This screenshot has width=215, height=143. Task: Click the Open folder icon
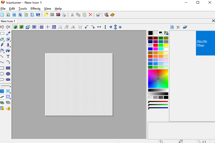coord(46,15)
